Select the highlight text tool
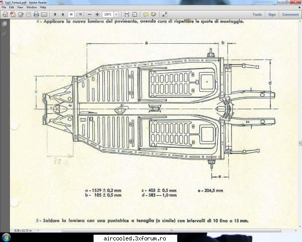 pyautogui.click(x=153, y=15)
